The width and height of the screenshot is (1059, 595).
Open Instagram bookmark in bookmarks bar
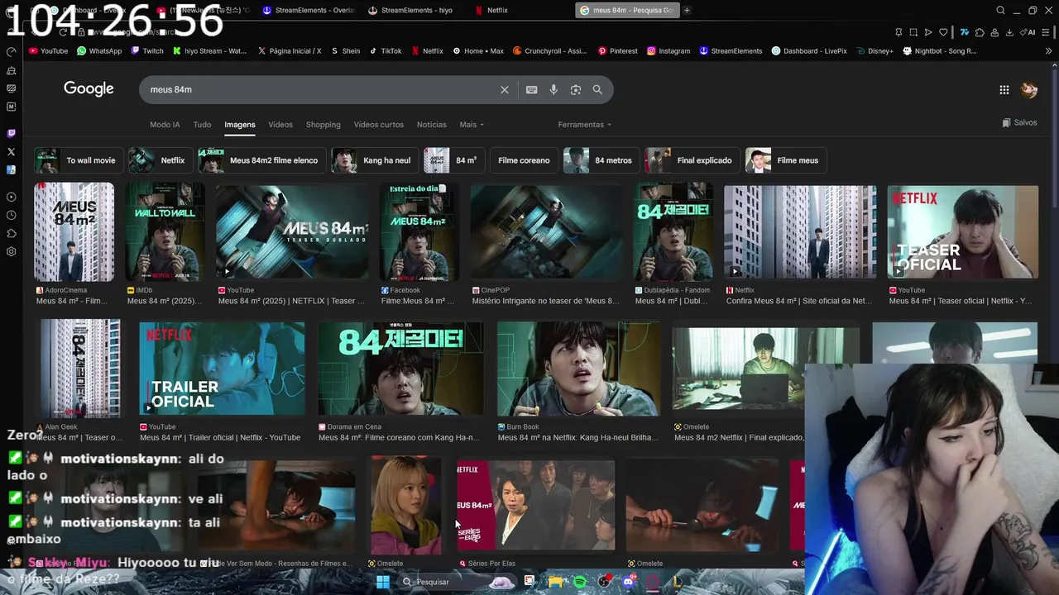[668, 51]
